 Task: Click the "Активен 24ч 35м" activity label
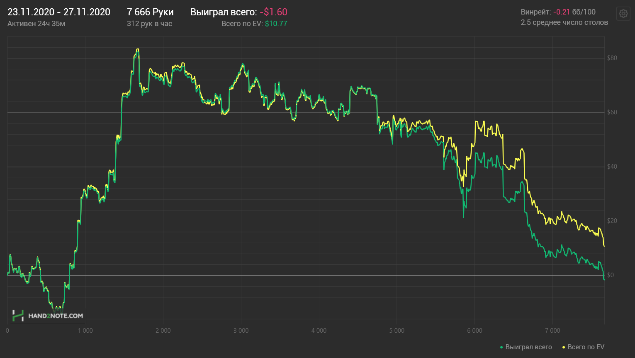point(36,24)
